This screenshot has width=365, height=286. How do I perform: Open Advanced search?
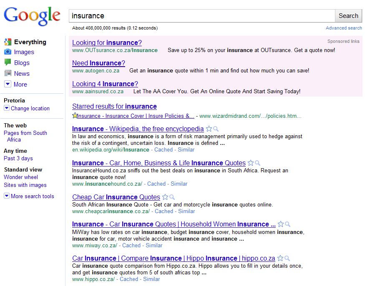tap(344, 28)
